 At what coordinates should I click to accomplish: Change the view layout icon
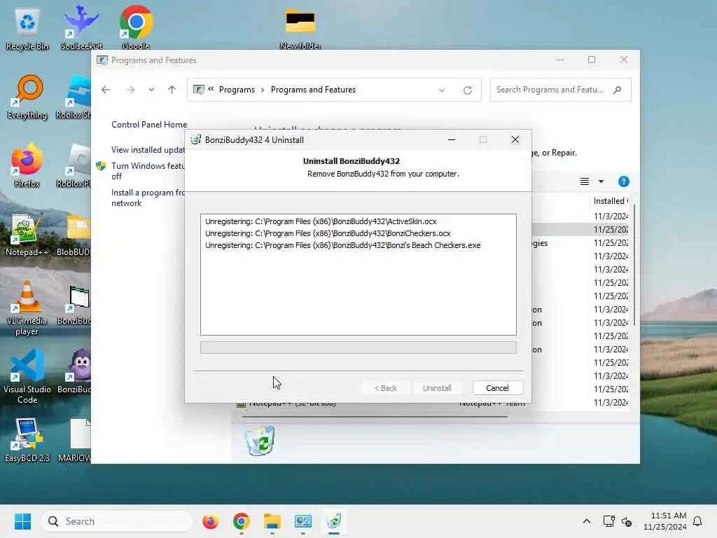pos(585,181)
